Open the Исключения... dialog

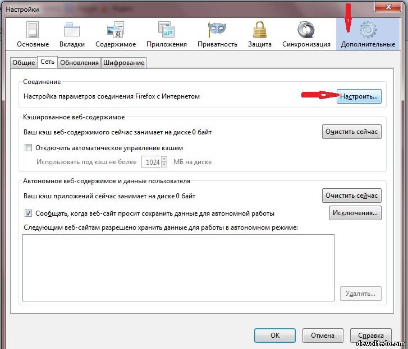pyautogui.click(x=355, y=213)
